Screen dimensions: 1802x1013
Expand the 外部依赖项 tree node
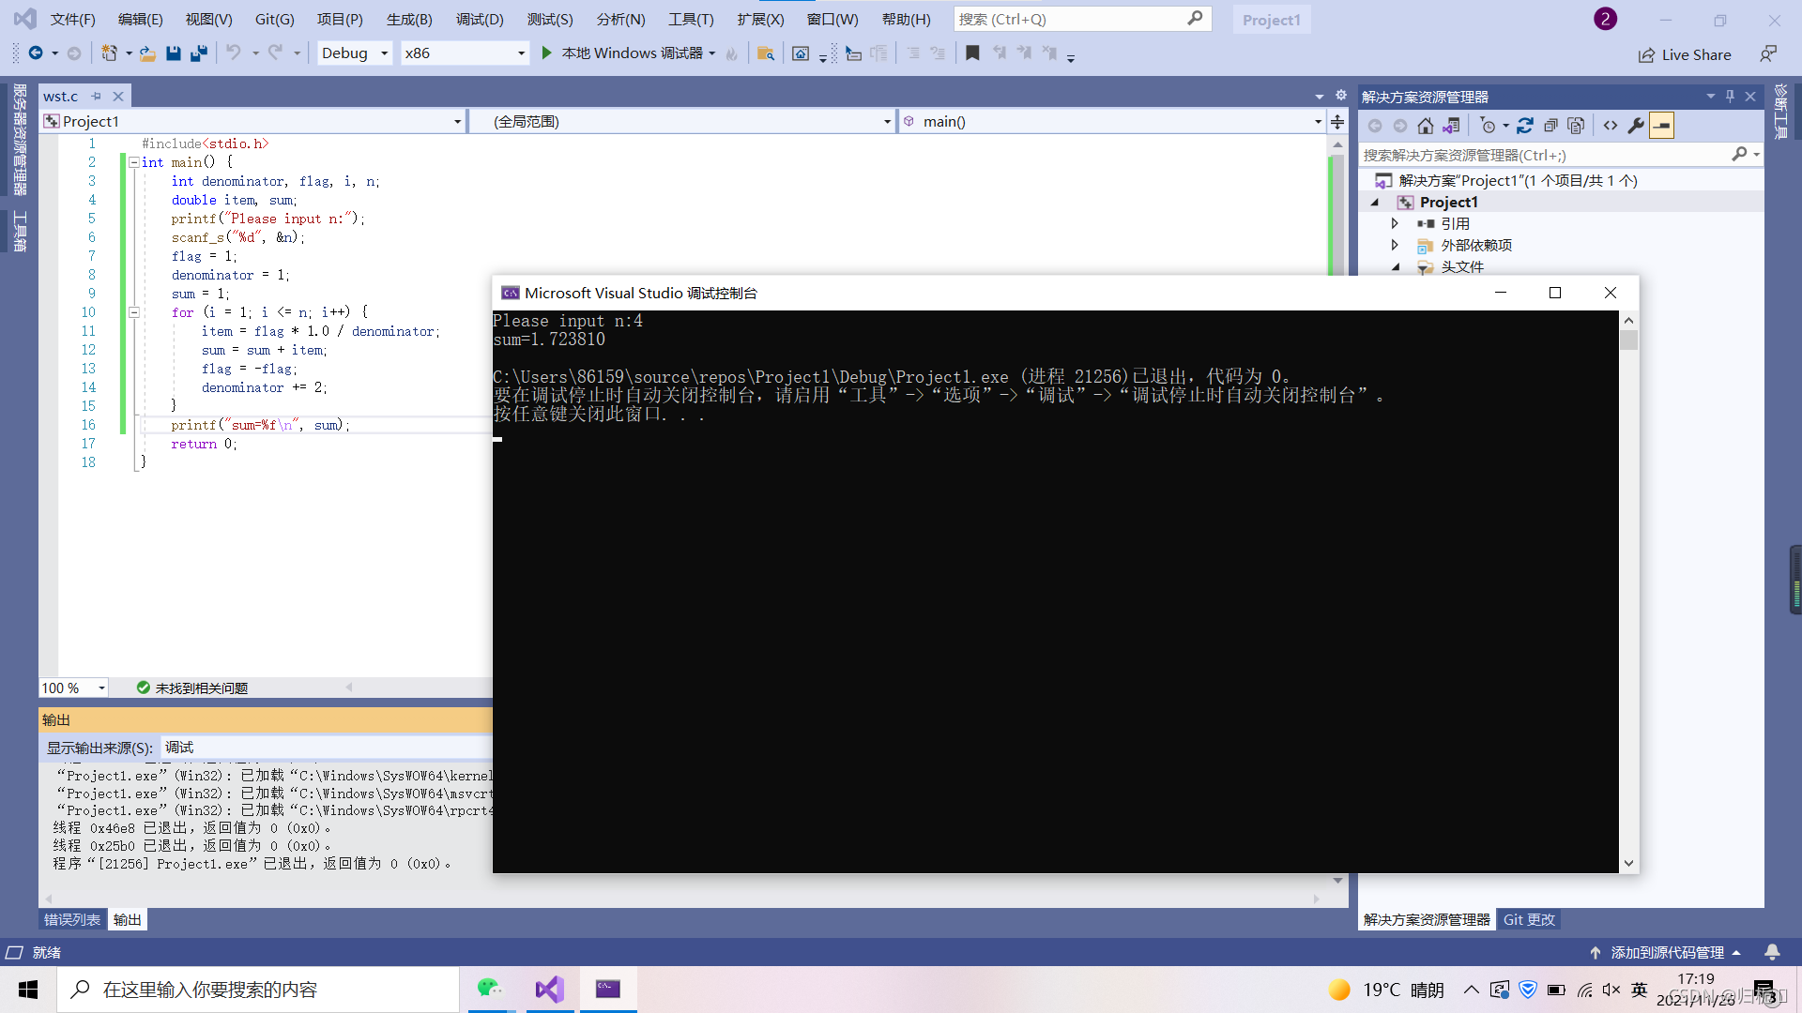1395,246
